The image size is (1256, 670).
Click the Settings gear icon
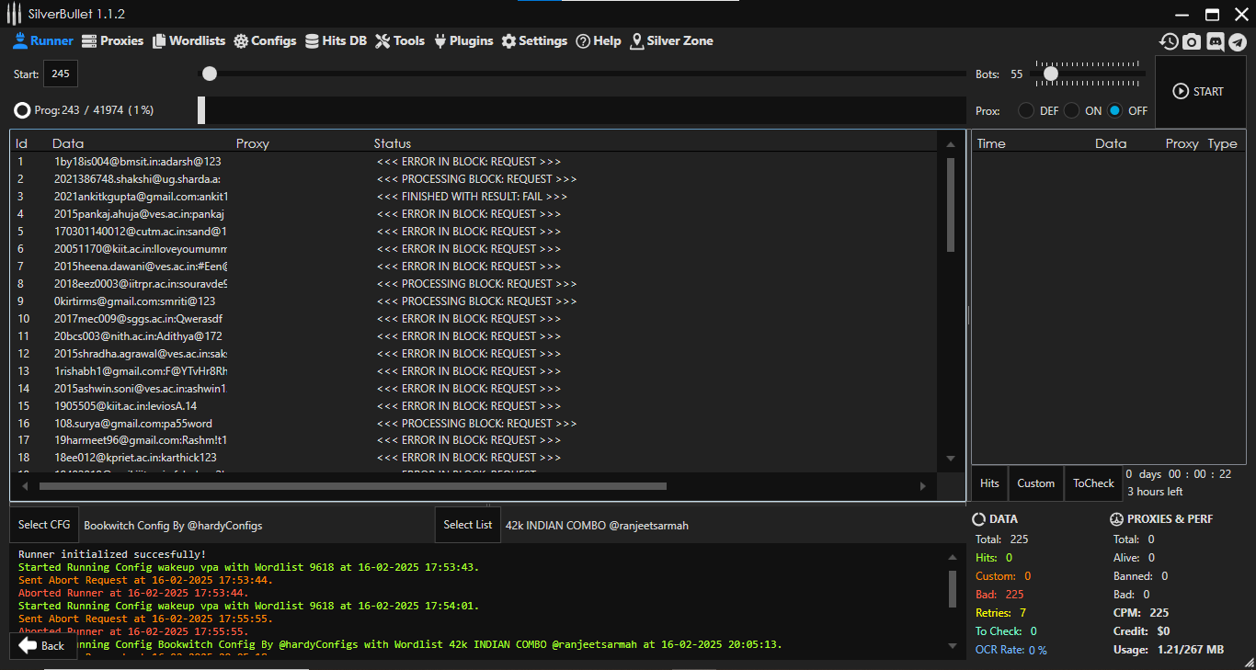tap(508, 40)
